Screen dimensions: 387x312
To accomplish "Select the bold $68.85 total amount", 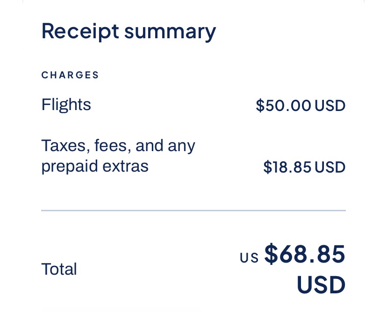I will click(x=305, y=254).
